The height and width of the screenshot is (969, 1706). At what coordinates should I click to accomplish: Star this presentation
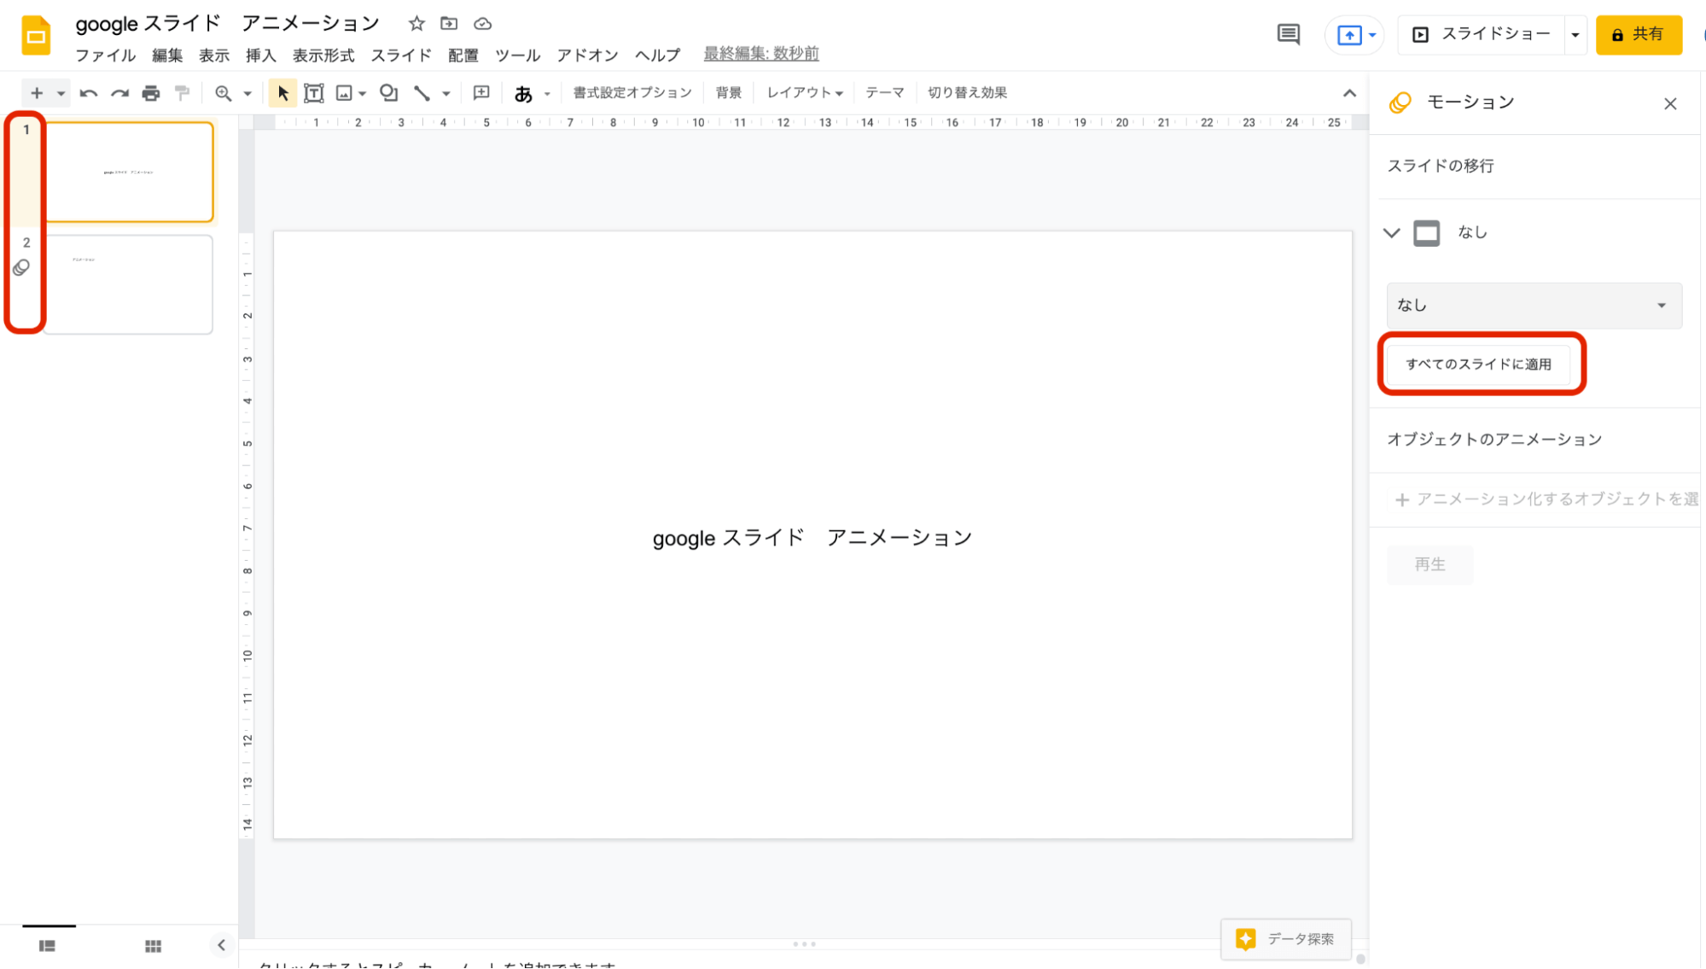(x=416, y=23)
